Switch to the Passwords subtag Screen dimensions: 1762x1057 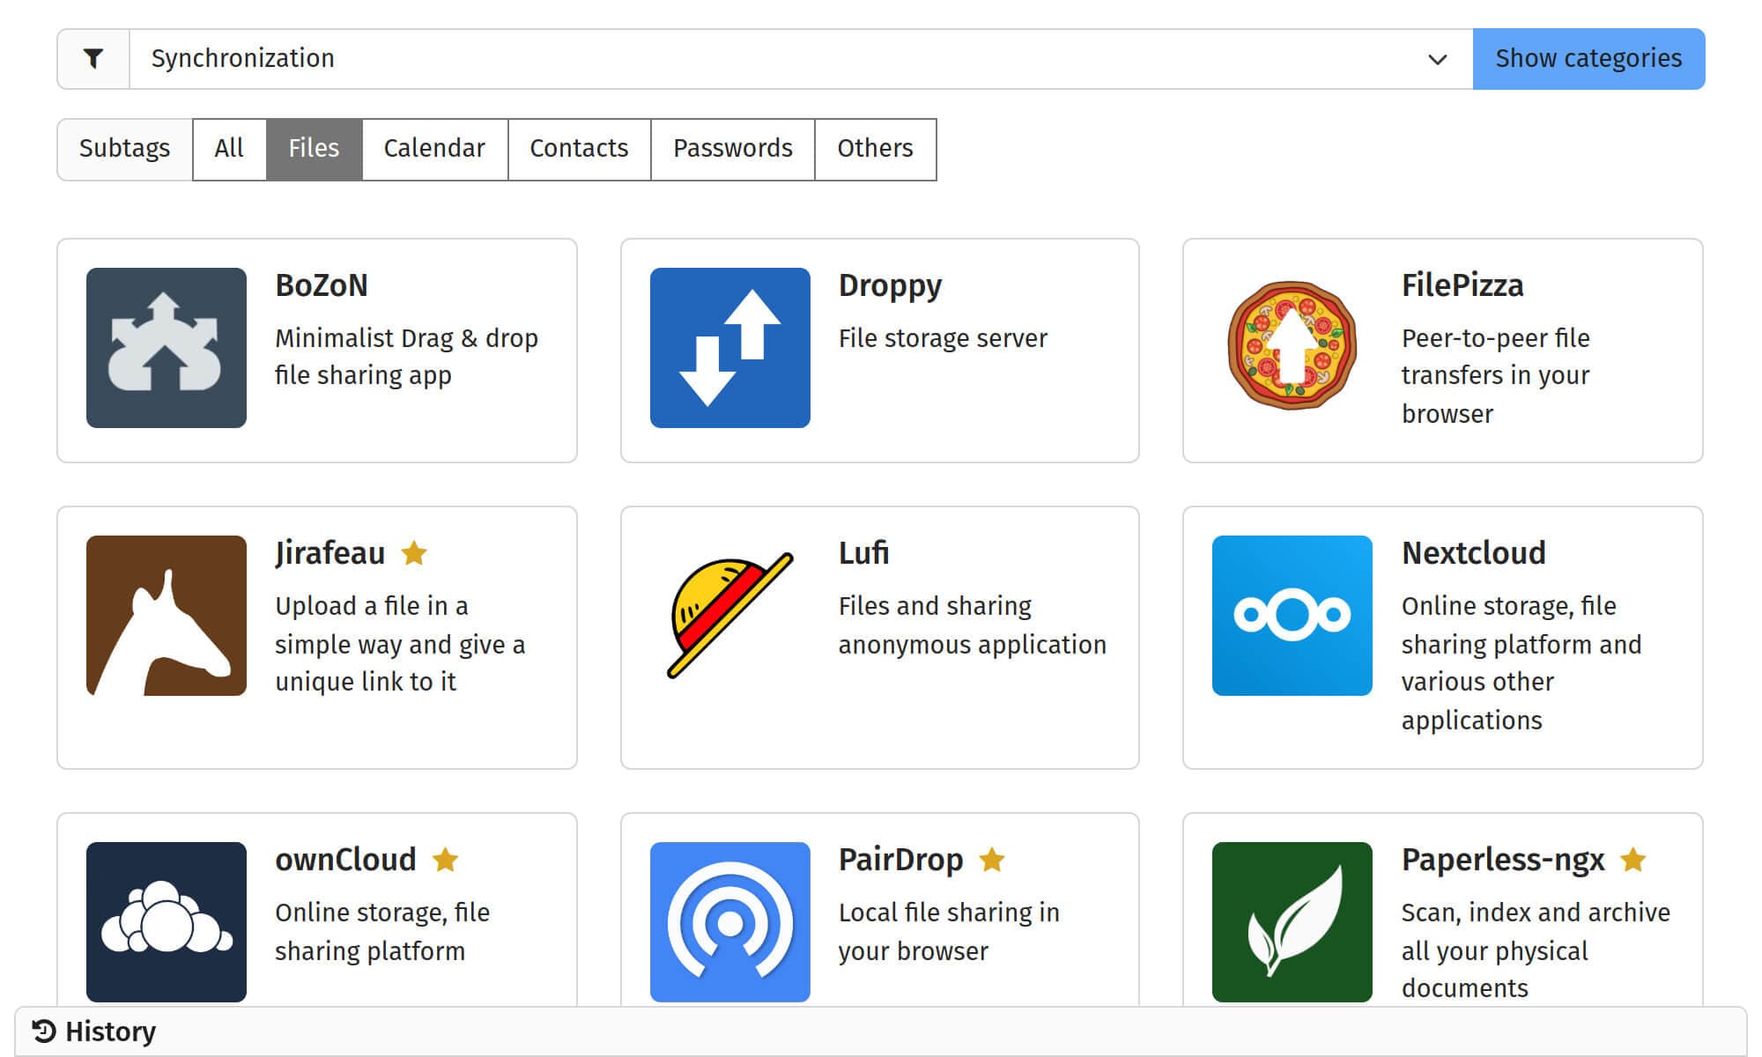732,149
